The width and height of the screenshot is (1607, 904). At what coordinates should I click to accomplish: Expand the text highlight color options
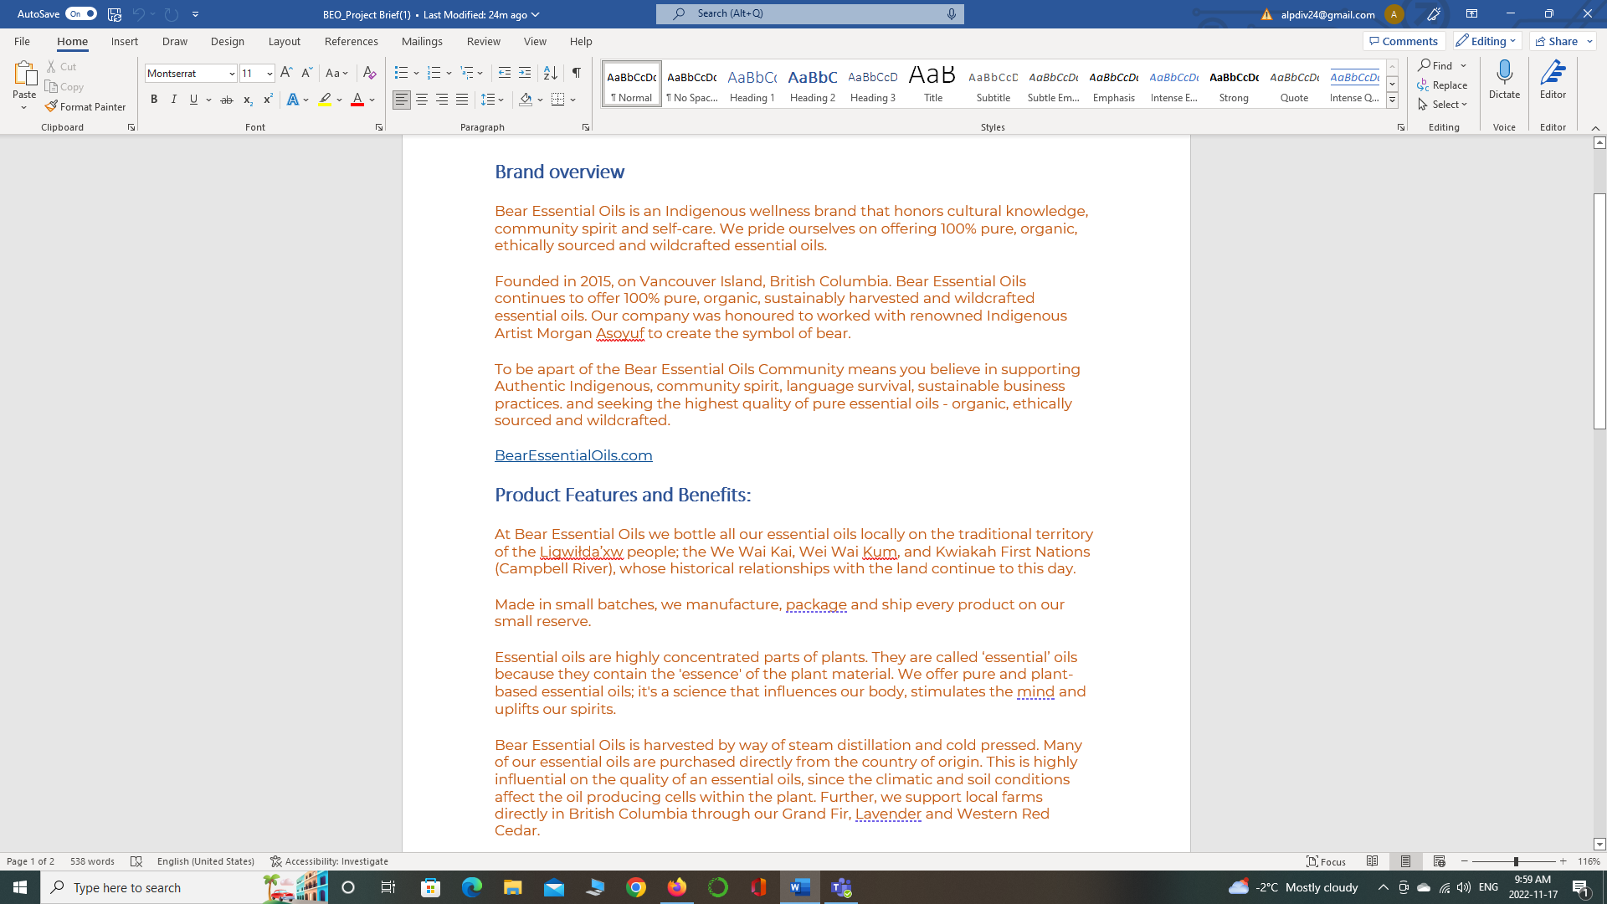point(339,99)
